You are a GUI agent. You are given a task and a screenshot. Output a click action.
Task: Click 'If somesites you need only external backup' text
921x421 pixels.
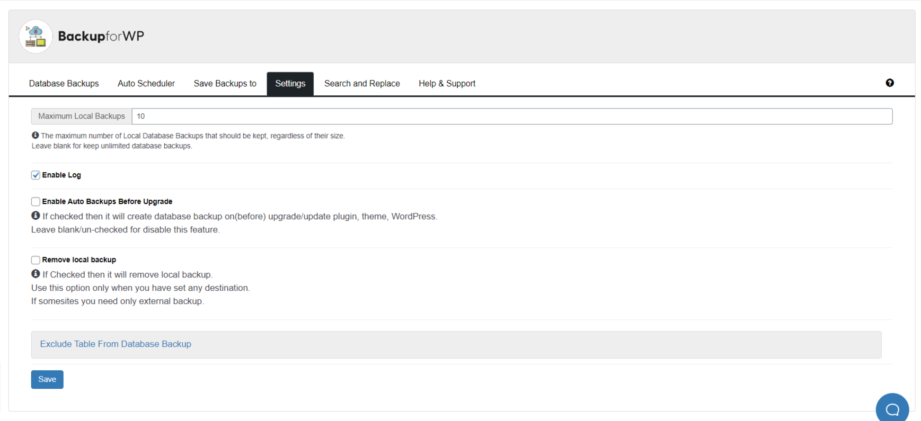coord(118,301)
